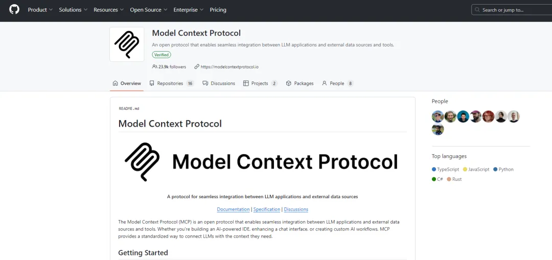Image resolution: width=552 pixels, height=260 pixels.
Task: Open the Specification link
Action: point(267,209)
